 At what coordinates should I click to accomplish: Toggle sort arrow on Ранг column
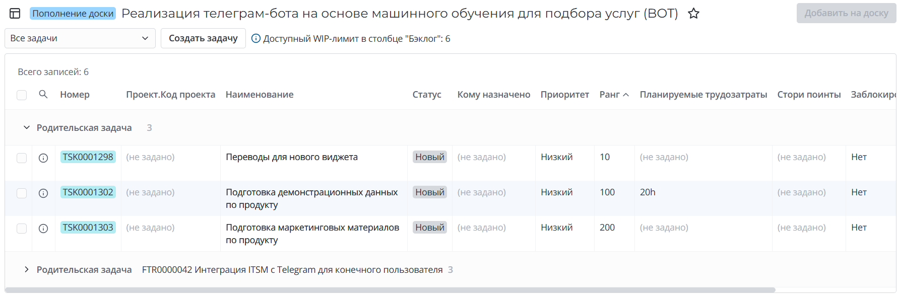pyautogui.click(x=626, y=95)
